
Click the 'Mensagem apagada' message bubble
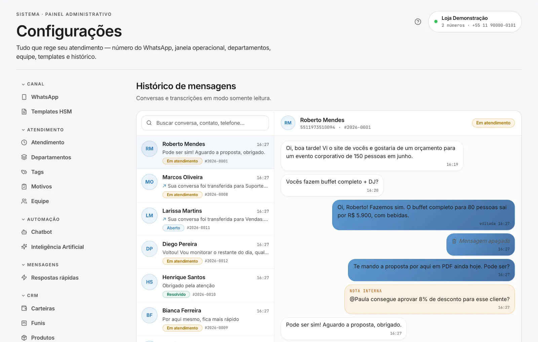click(481, 244)
